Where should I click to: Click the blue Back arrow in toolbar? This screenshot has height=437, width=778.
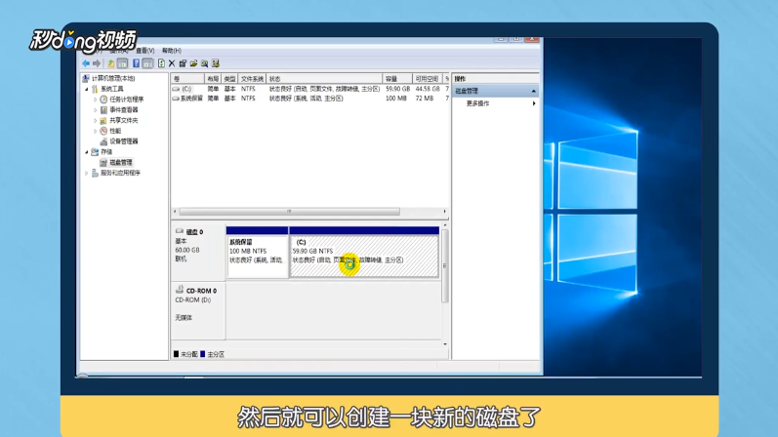86,63
